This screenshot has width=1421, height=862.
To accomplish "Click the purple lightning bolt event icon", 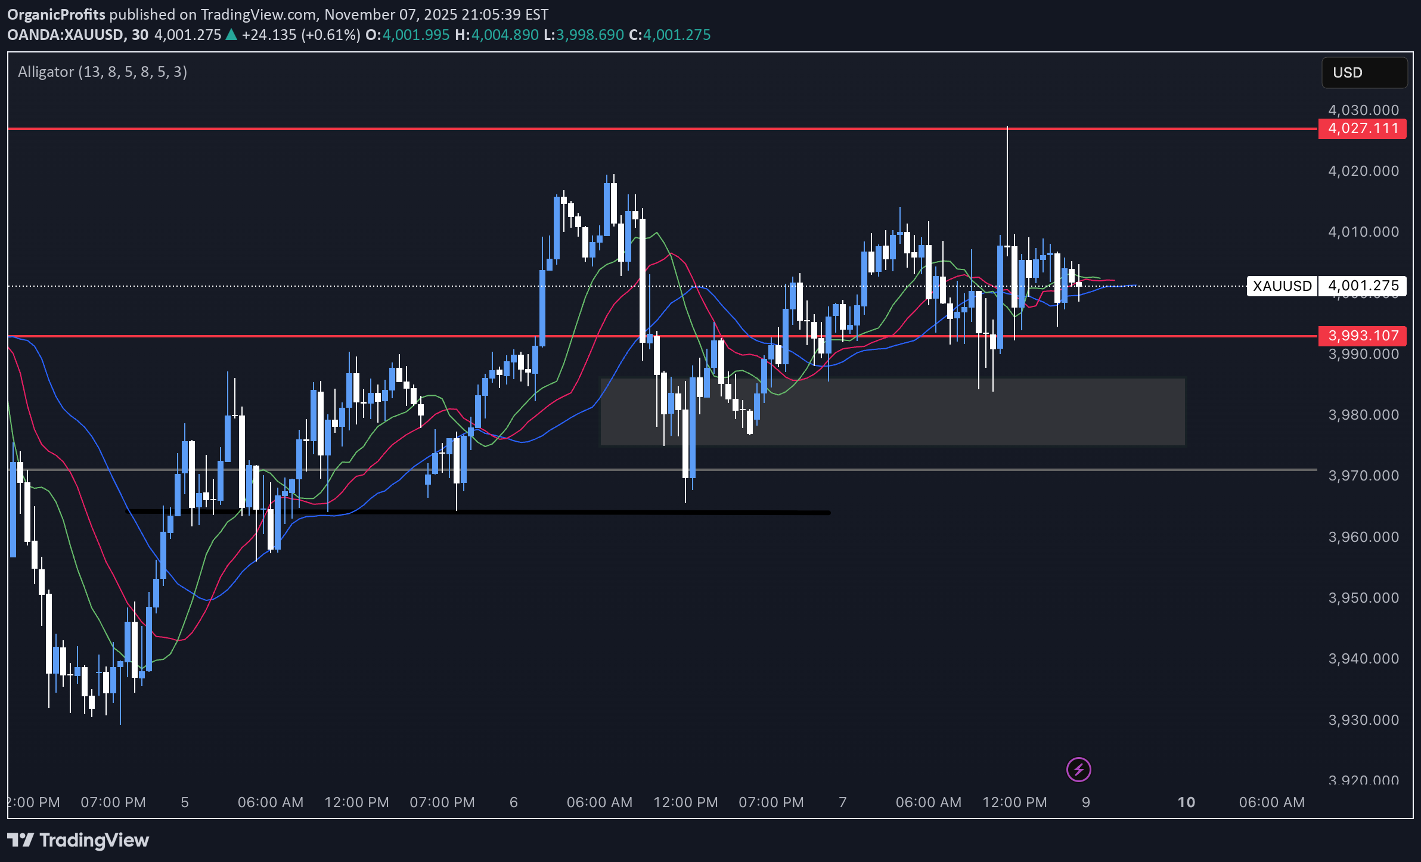I will [1078, 769].
